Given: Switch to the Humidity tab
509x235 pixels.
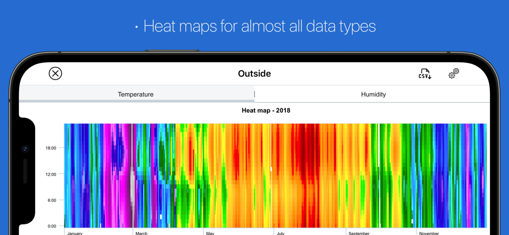Looking at the screenshot, I should tap(373, 94).
